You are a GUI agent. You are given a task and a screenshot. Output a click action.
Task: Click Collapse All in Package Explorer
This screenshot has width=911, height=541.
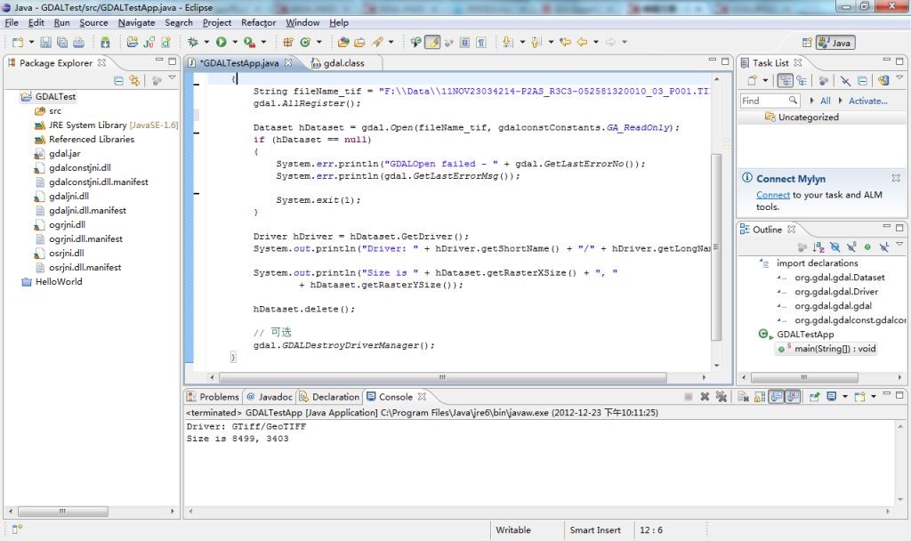118,81
